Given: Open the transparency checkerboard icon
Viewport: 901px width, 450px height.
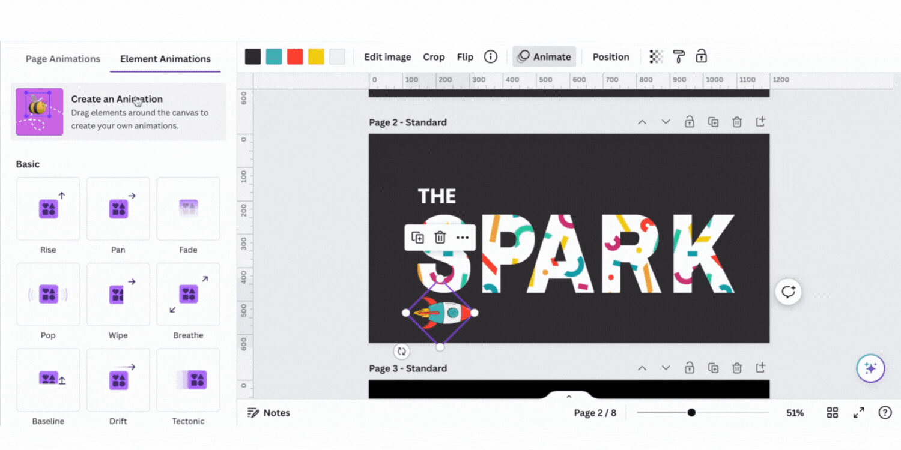Looking at the screenshot, I should coord(657,57).
